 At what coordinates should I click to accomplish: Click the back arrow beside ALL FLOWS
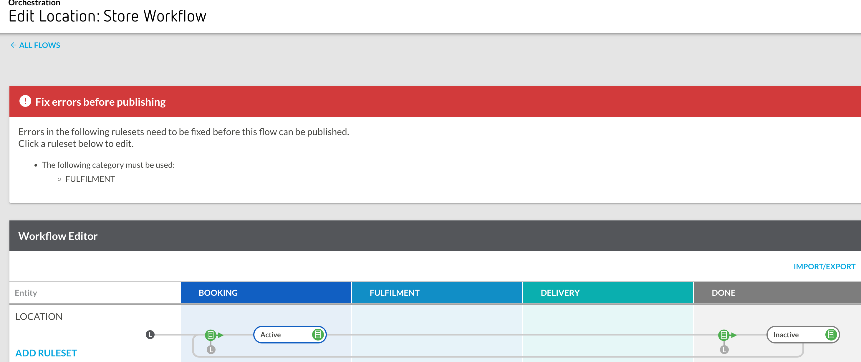point(13,45)
